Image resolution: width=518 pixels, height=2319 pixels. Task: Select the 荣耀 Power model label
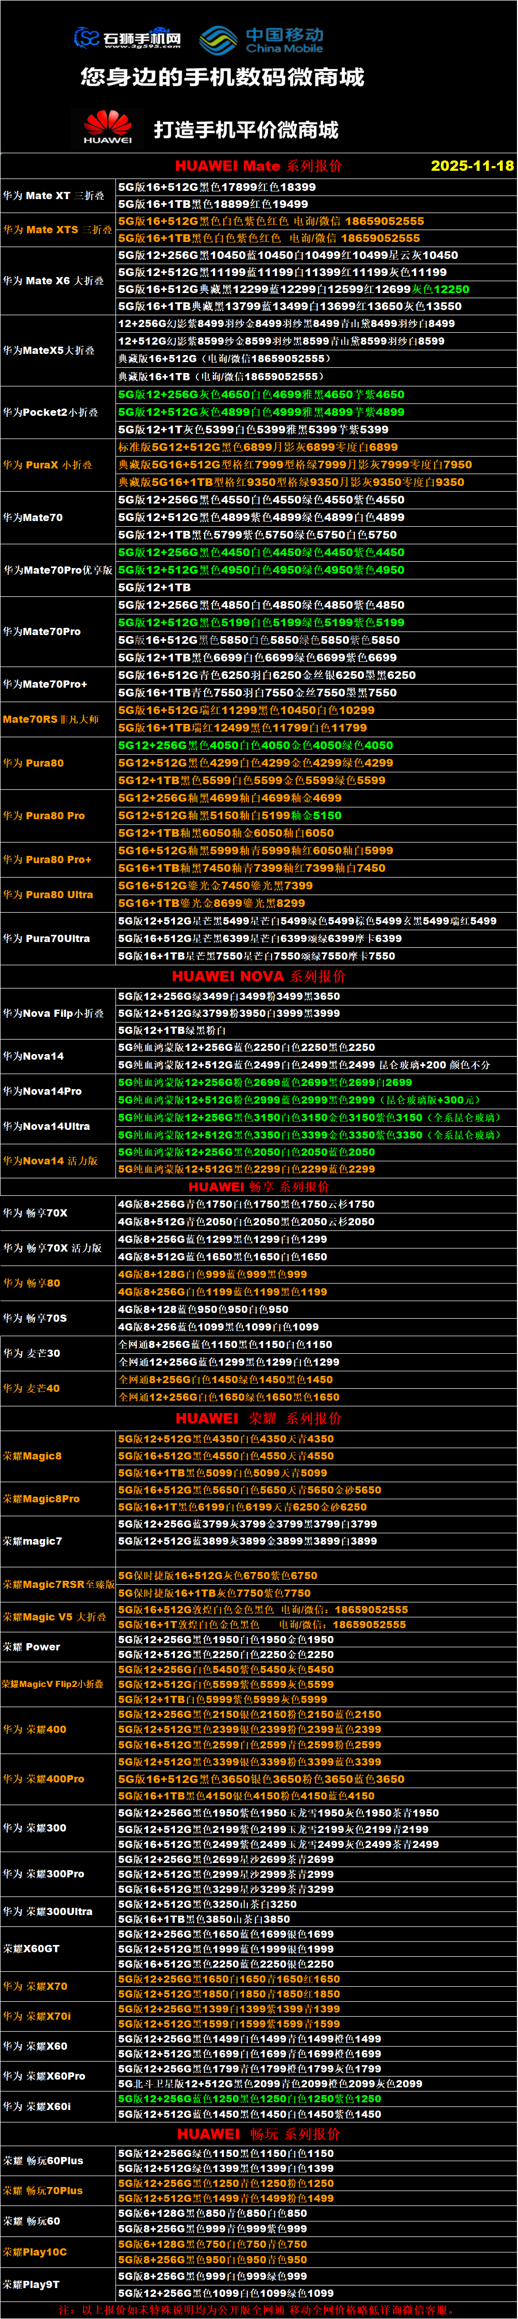31,1647
